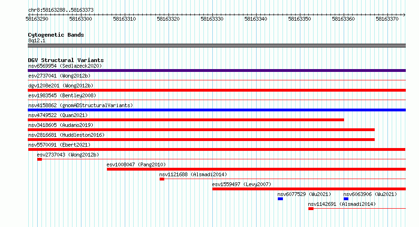Click the nsv6569954 (Sedlazeck2020) variant label
The image size is (419, 227).
coord(65,66)
